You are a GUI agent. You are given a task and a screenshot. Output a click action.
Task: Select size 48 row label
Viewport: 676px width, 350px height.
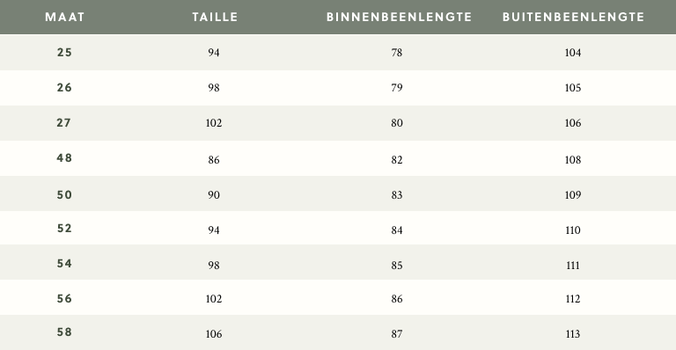[x=64, y=158]
